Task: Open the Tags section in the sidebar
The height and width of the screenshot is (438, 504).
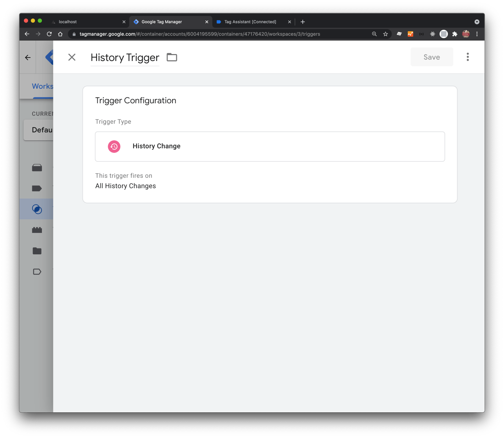Action: (x=37, y=188)
